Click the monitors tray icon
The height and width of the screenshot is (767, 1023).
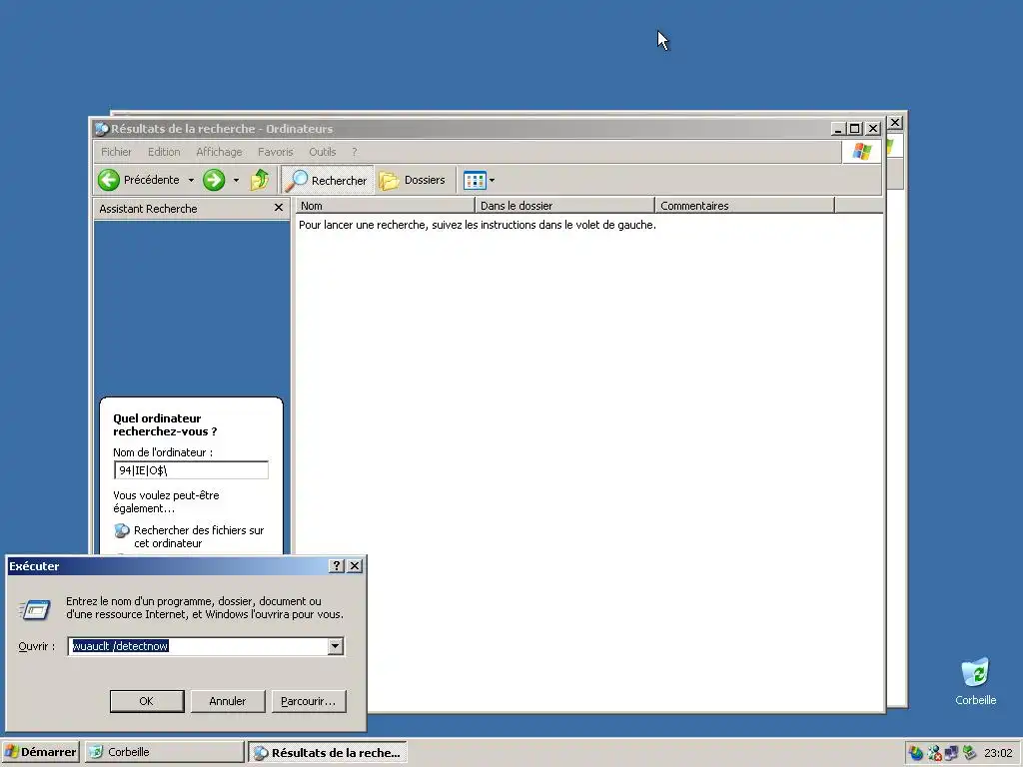951,753
